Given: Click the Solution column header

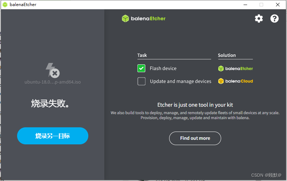Looking at the screenshot, I should tap(227, 55).
